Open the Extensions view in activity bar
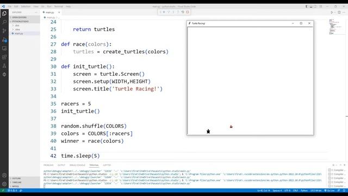 click(4, 57)
